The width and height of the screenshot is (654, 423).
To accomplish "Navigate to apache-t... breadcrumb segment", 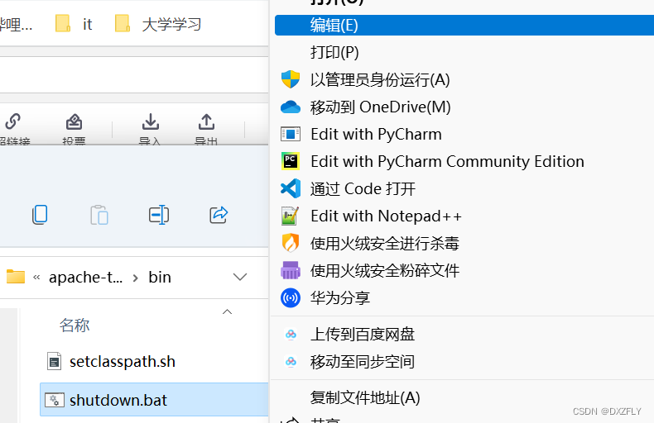I will click(86, 278).
